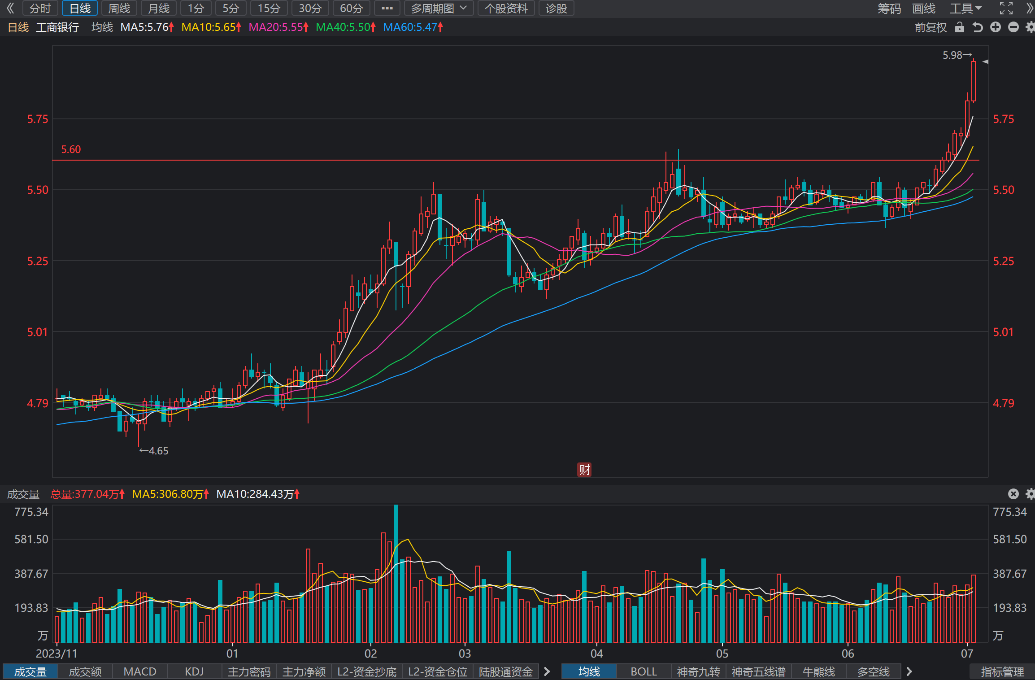Click MA40:5.50 green label
The width and height of the screenshot is (1035, 680).
click(x=346, y=27)
